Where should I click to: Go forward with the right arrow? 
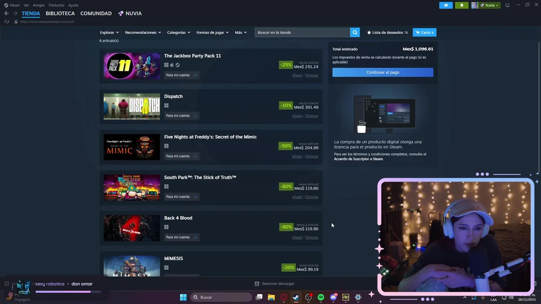coord(15,14)
